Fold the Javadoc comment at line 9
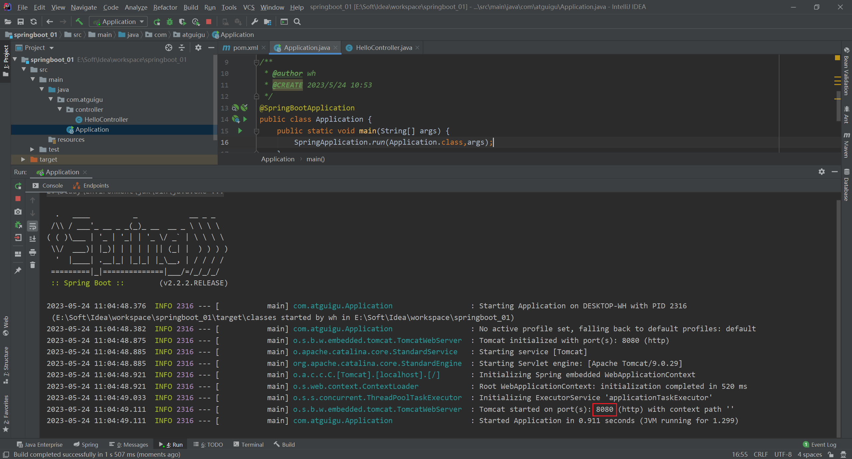The width and height of the screenshot is (852, 459). [x=256, y=62]
